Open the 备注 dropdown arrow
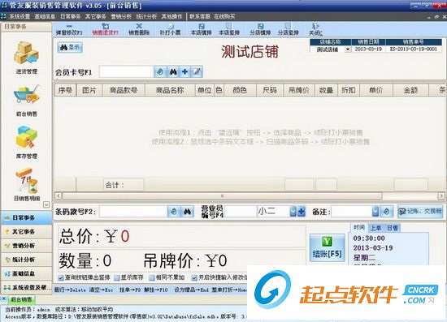Image resolution: width=447 pixels, height=322 pixels. coord(375,212)
